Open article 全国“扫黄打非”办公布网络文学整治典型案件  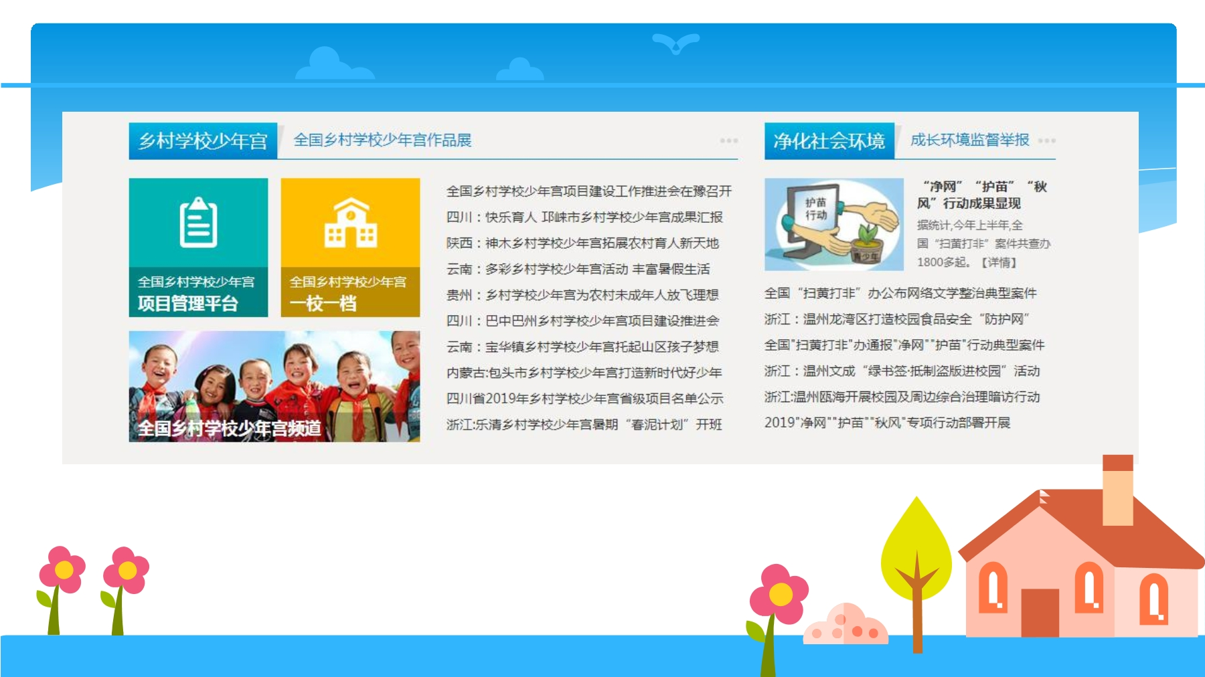(900, 293)
